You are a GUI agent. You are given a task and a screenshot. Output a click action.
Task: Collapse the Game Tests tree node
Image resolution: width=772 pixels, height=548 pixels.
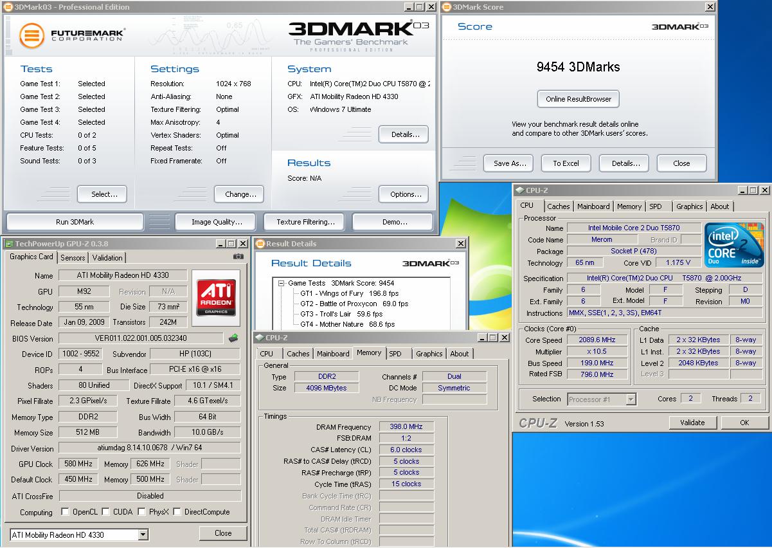[282, 283]
